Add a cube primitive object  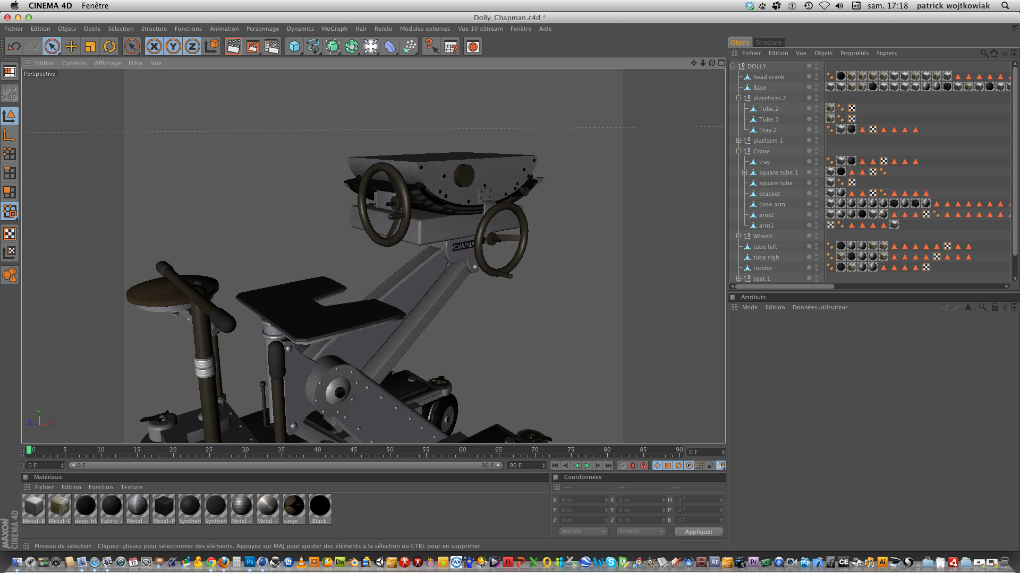pos(294,47)
